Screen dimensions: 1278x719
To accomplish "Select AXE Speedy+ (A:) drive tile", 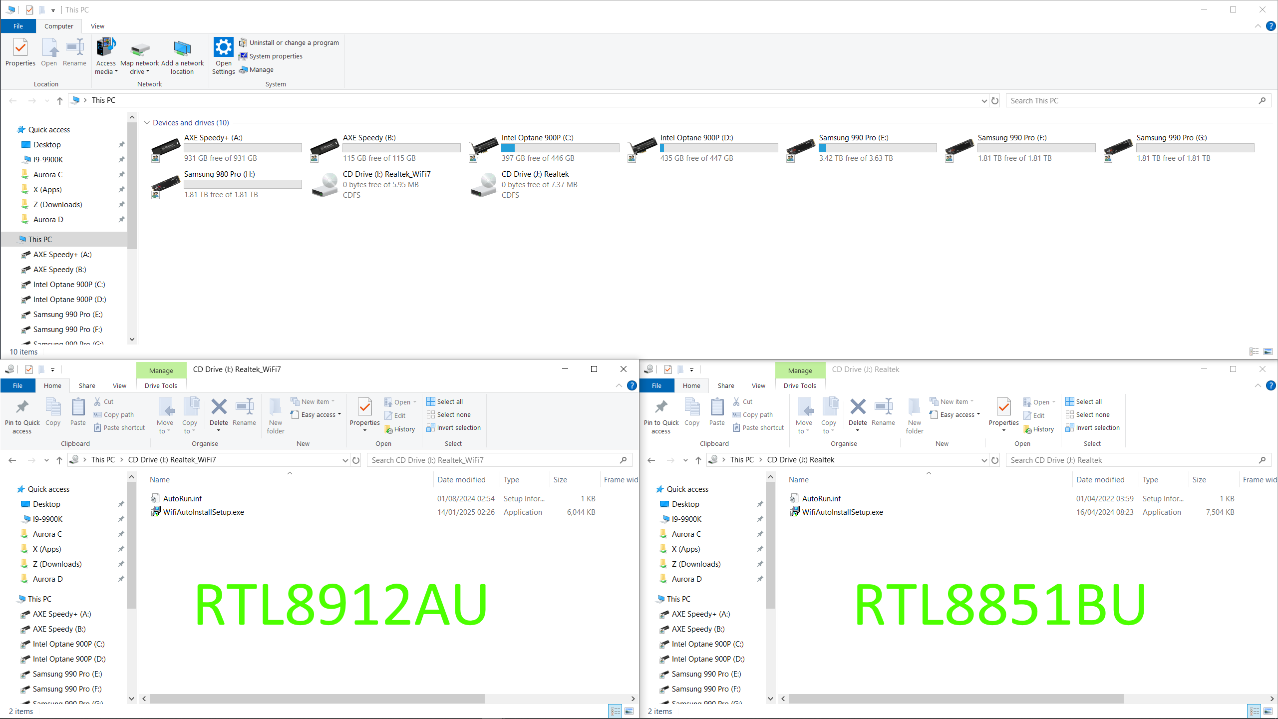I will 227,148.
